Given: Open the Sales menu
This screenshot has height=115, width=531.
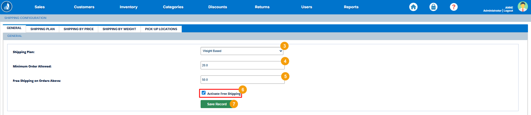Looking at the screenshot, I should click(x=40, y=7).
